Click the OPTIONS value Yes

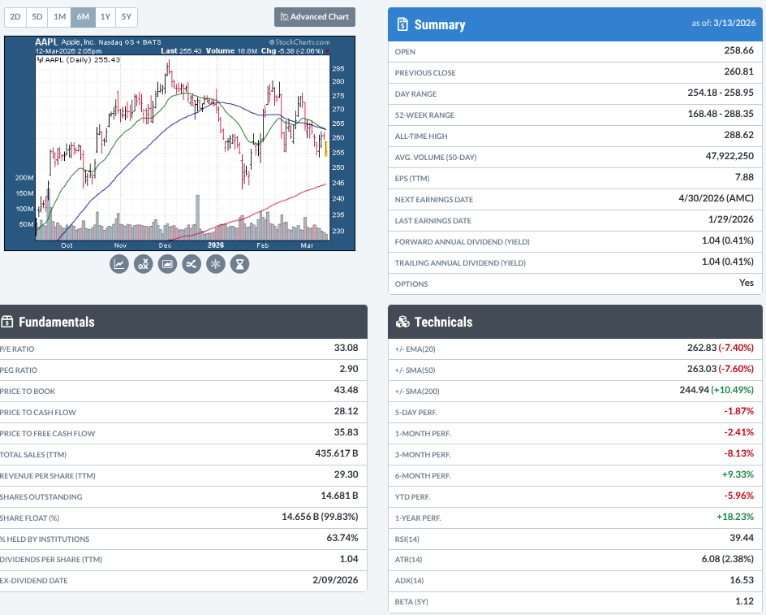pos(747,283)
